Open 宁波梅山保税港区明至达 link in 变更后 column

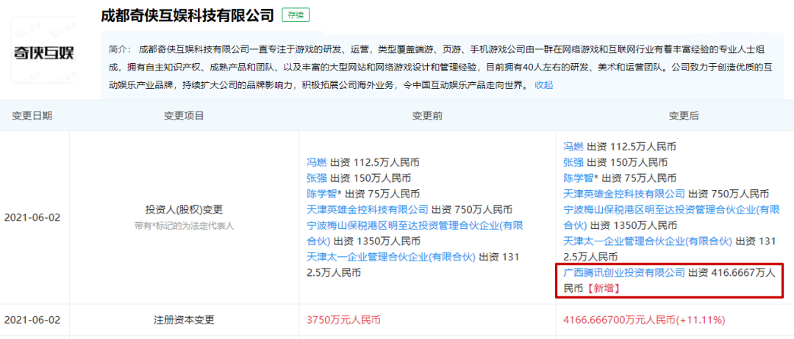click(671, 217)
